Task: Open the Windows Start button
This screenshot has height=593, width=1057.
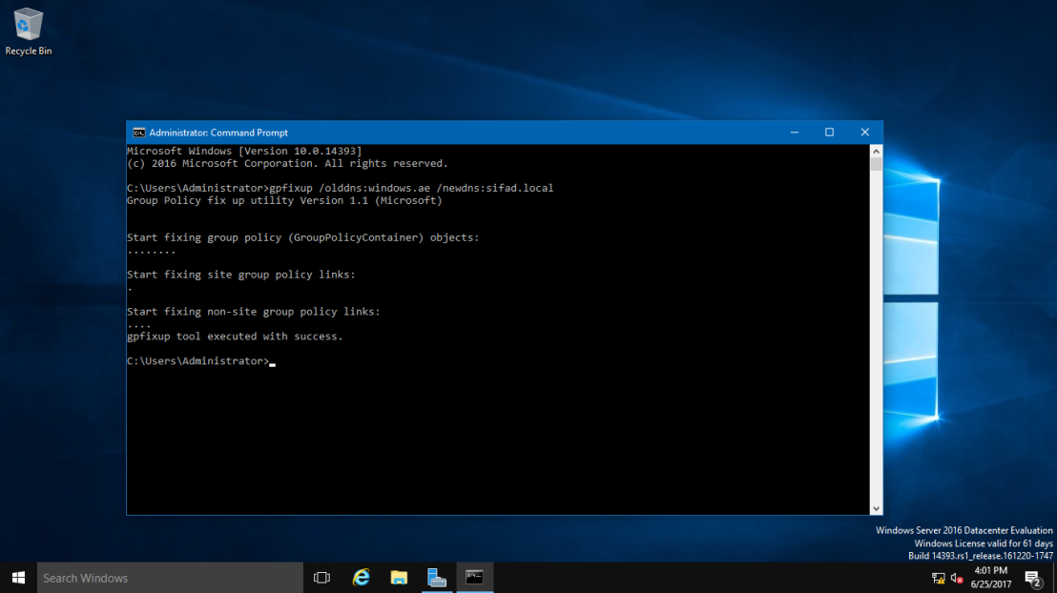Action: [18, 578]
